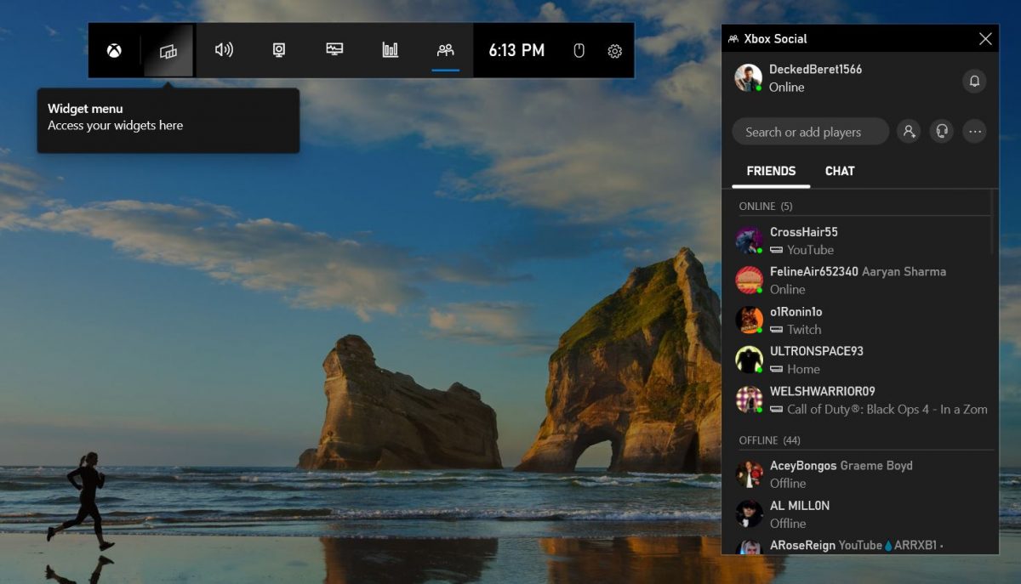This screenshot has height=584, width=1021.
Task: Open notifications bell in Xbox Social
Action: [x=974, y=81]
